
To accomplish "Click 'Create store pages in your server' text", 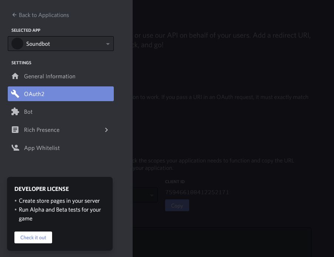I will coord(59,201).
